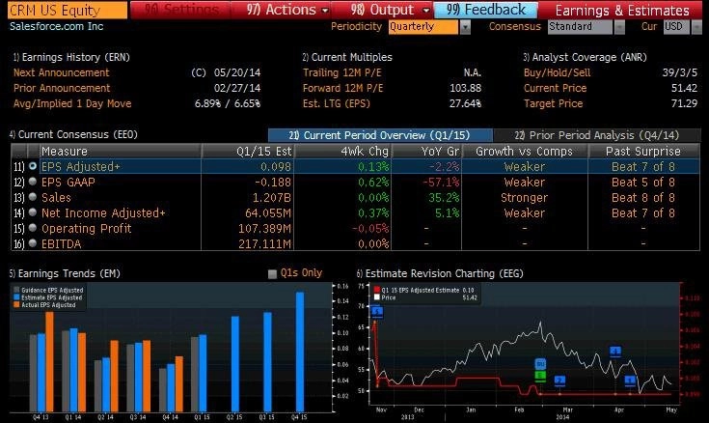Image resolution: width=709 pixels, height=423 pixels.
Task: Click the Prior Announcement date 02/27/14
Action: [237, 88]
